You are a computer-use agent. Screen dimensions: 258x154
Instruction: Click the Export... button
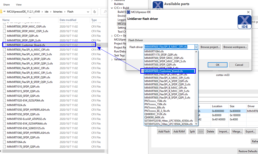[250, 132]
